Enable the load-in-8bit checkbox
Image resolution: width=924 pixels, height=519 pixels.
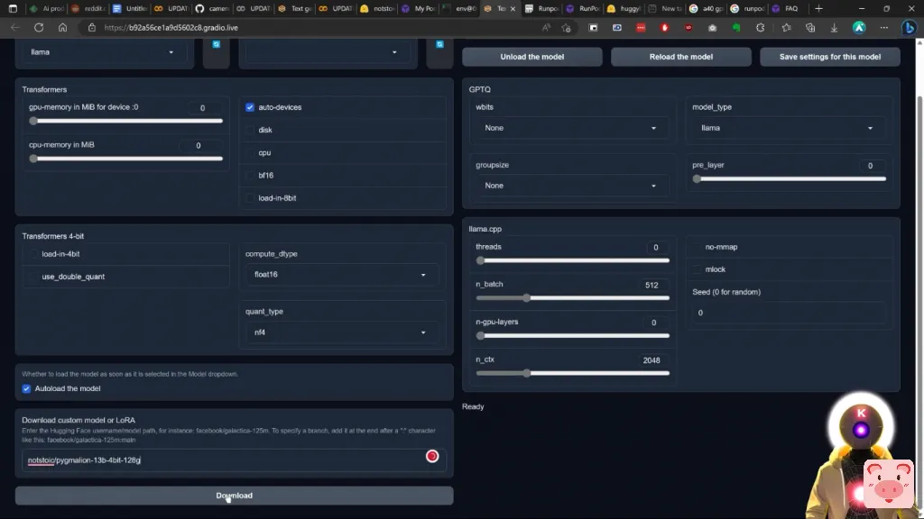pyautogui.click(x=250, y=198)
